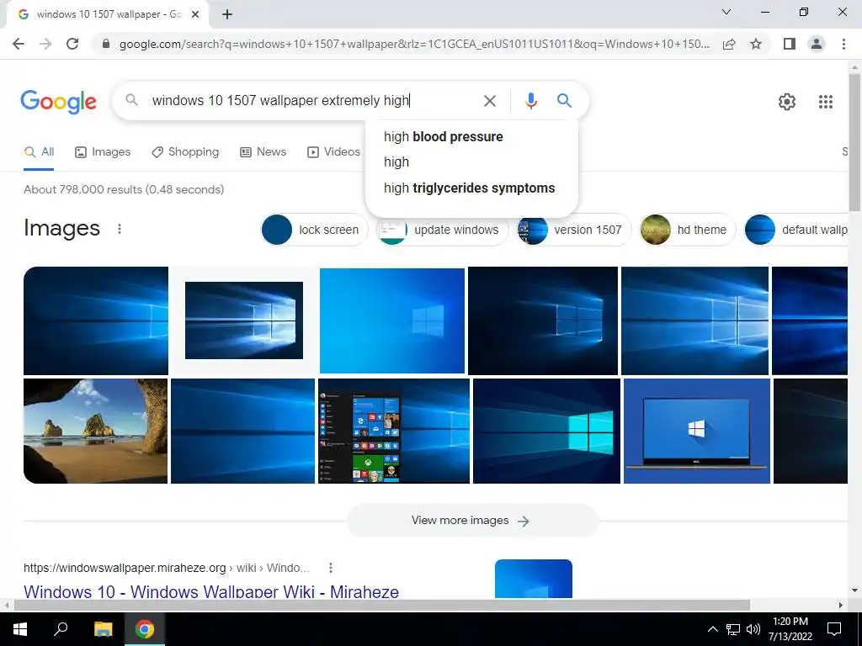Click the Chrome address bar URL
862x646 pixels.
click(x=413, y=44)
